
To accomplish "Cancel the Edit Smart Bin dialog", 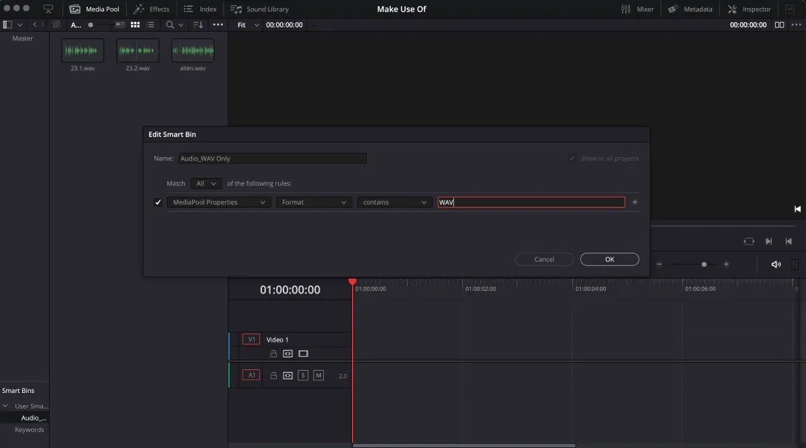I will [544, 259].
